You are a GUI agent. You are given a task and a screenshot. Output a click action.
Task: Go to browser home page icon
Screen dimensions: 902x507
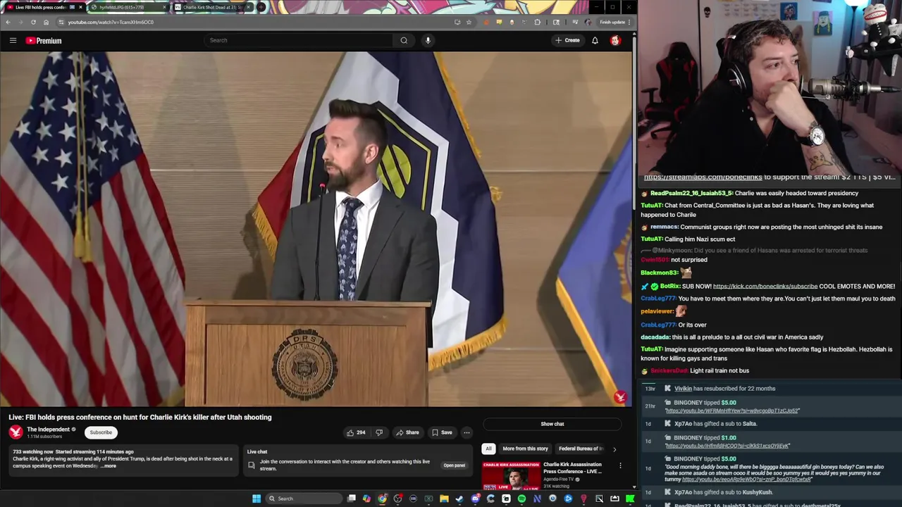click(46, 22)
